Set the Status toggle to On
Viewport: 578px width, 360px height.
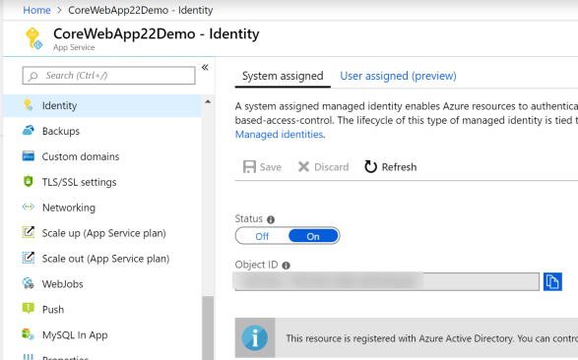(313, 236)
